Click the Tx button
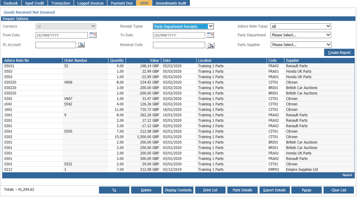The width and height of the screenshot is (358, 197). pos(114,190)
